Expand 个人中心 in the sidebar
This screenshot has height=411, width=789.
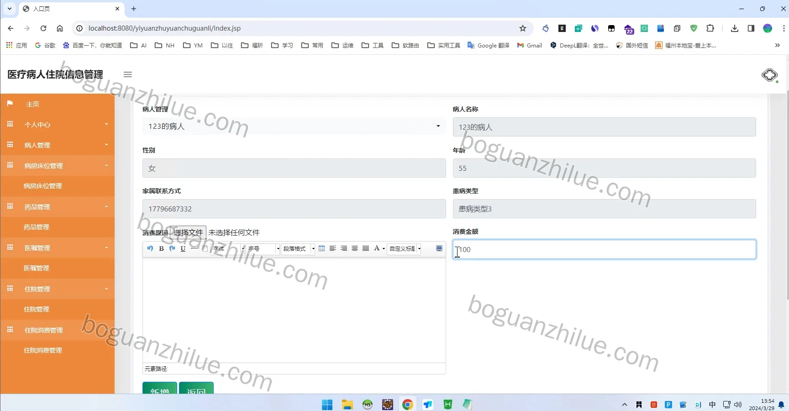pyautogui.click(x=58, y=125)
